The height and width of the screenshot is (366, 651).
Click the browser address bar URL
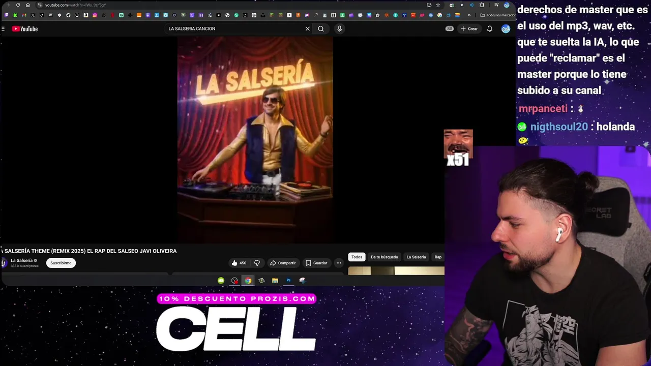point(75,5)
